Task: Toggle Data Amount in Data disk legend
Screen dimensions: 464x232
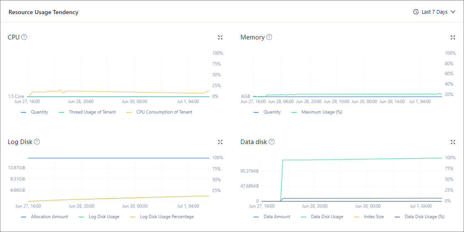Action: [277, 217]
